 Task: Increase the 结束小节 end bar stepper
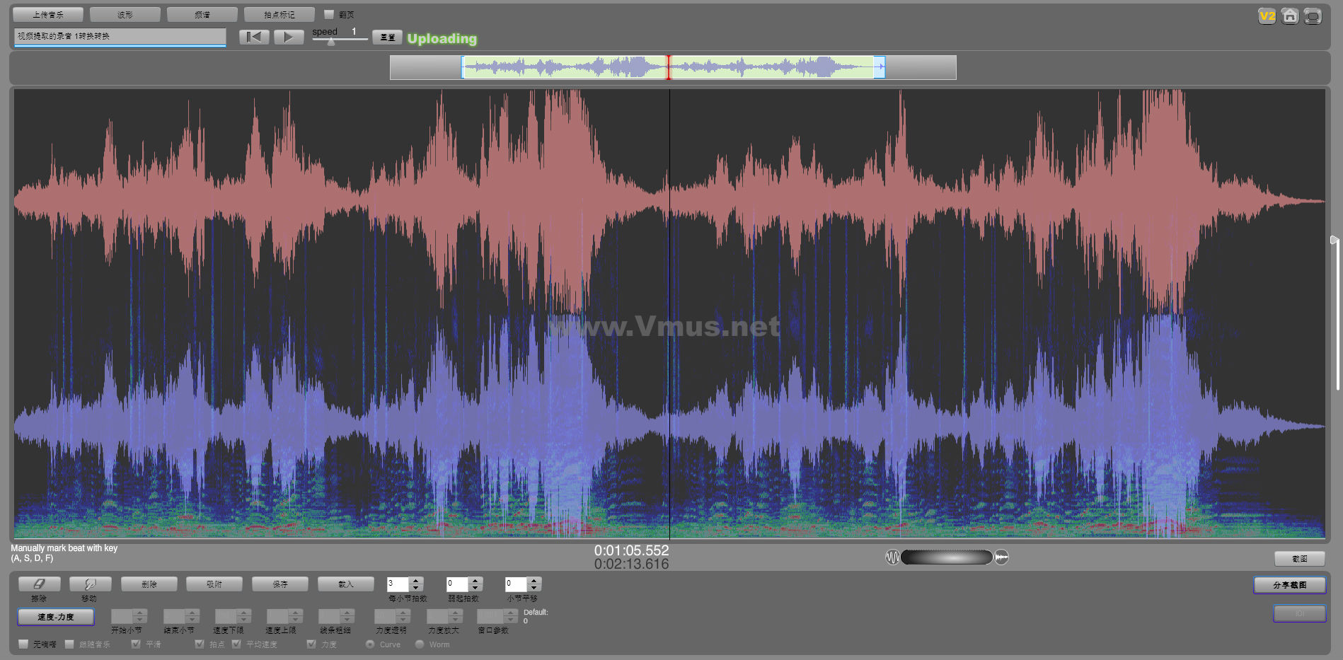tap(192, 613)
